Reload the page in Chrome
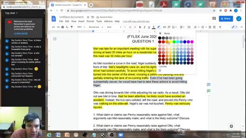The image size is (246, 138). pos(61,10)
